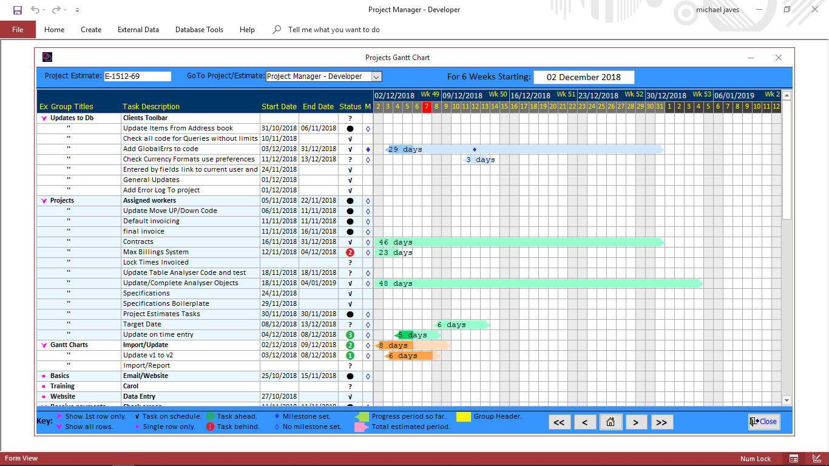
Task: Click the pink Total estimated period key swatch
Action: [x=362, y=427]
